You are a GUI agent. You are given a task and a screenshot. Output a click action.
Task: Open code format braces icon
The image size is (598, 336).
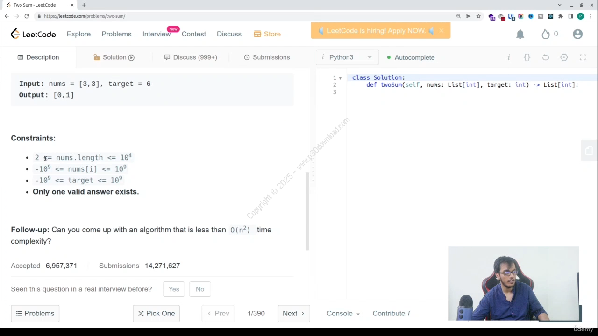coord(527,57)
